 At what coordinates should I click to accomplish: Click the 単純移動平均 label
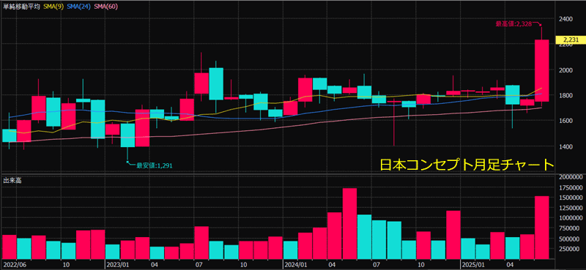click(x=22, y=6)
